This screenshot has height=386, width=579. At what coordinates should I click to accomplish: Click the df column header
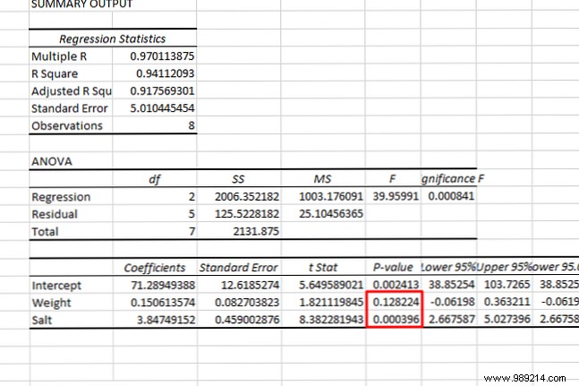154,179
